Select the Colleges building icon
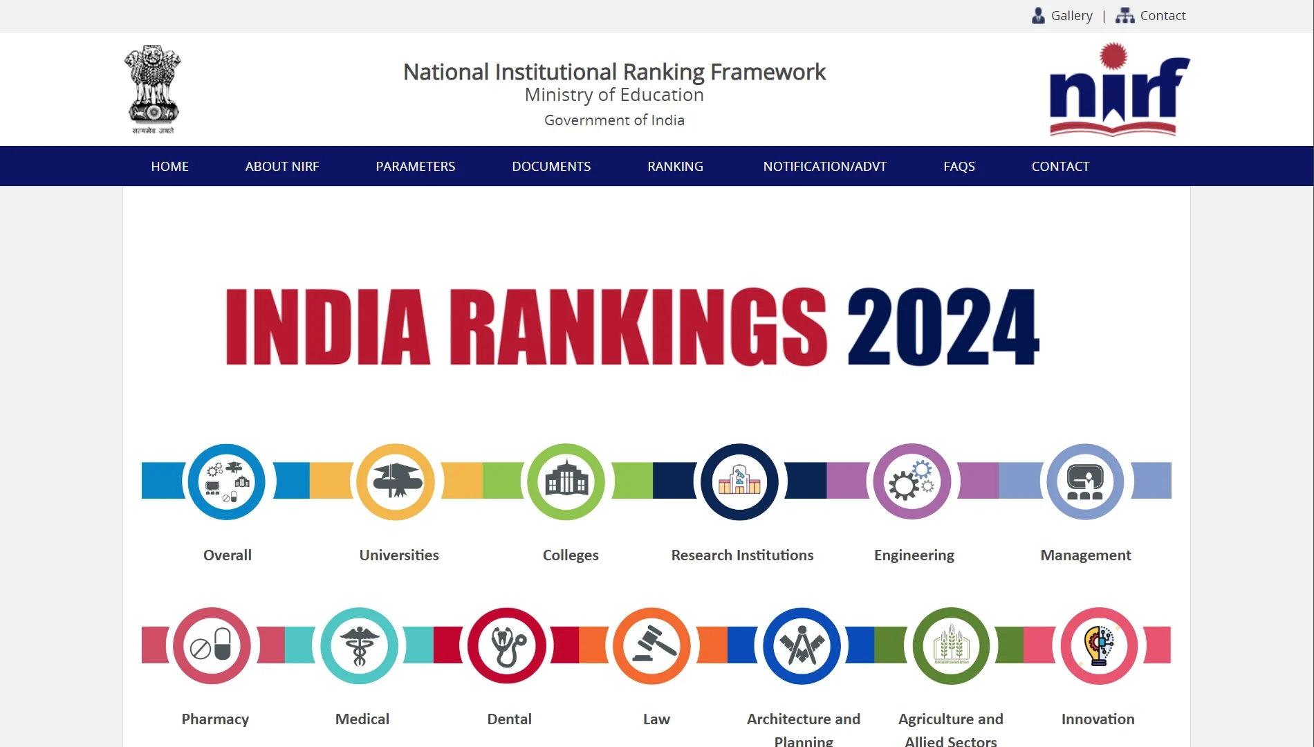This screenshot has height=747, width=1314. 566,481
